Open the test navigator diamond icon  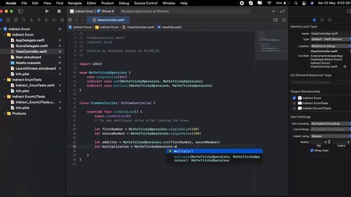click(x=39, y=20)
